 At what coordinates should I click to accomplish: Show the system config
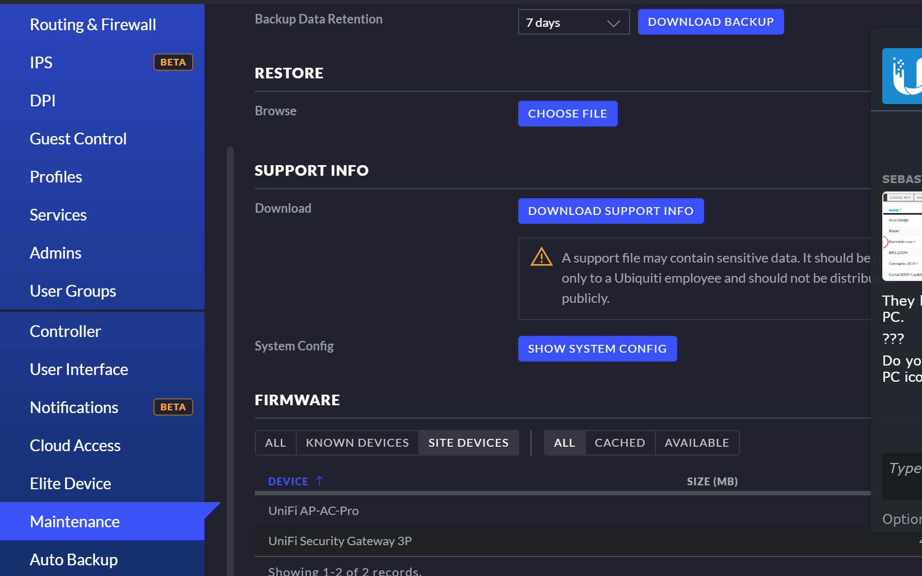[597, 349]
